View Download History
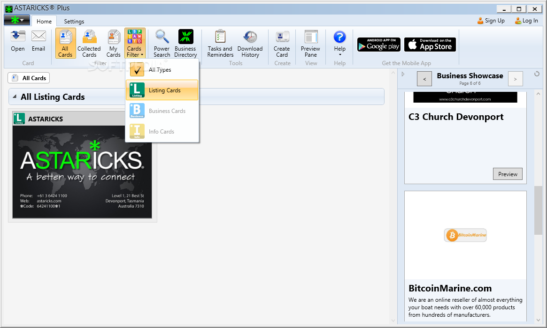547x328 pixels. point(250,43)
